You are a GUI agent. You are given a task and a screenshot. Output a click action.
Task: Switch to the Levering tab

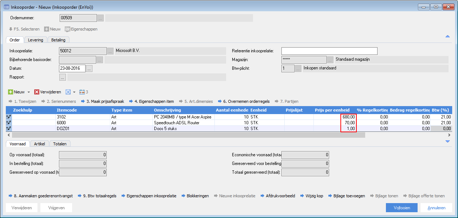(x=36, y=40)
